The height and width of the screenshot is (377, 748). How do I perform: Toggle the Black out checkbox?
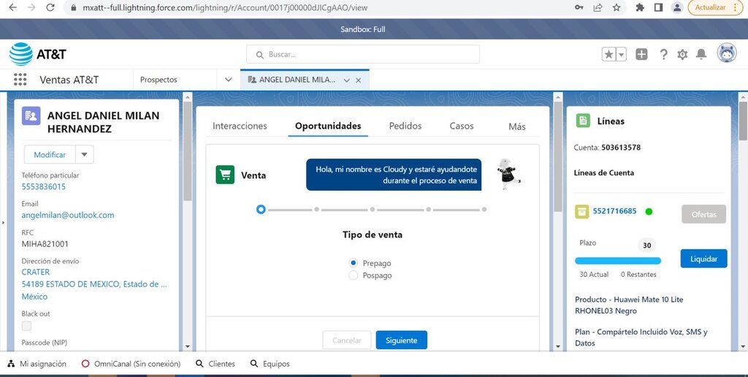coord(27,326)
